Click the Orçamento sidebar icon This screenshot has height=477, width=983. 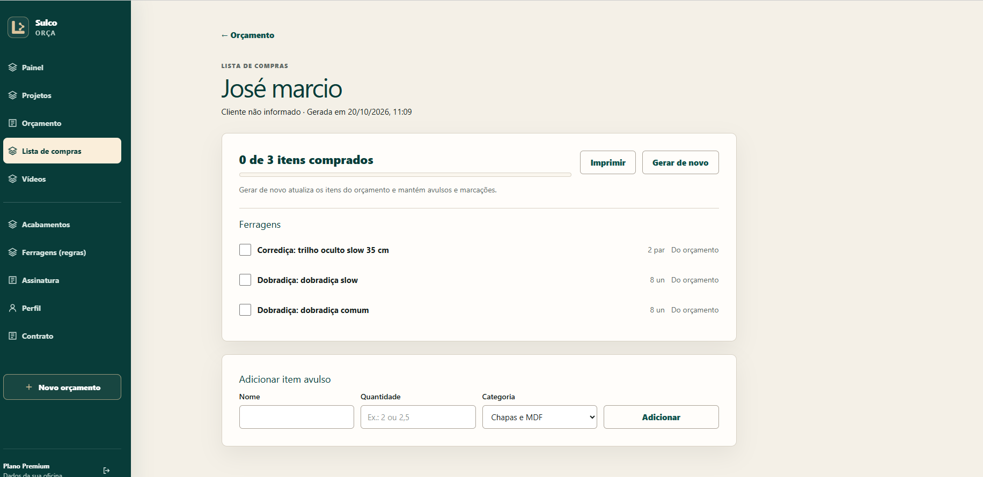click(13, 123)
